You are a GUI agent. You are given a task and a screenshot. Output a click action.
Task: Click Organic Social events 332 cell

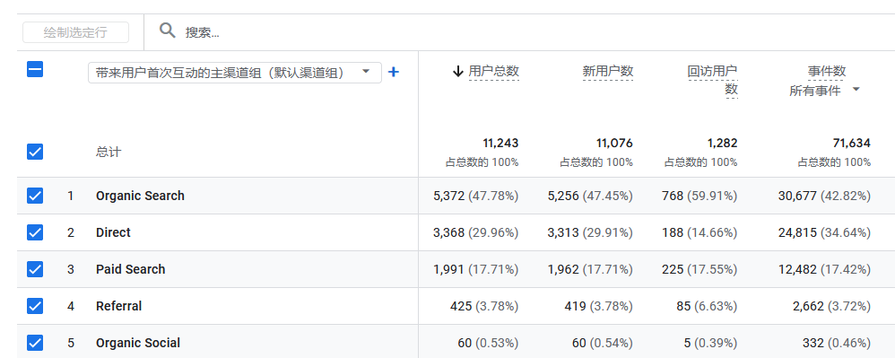pos(837,343)
